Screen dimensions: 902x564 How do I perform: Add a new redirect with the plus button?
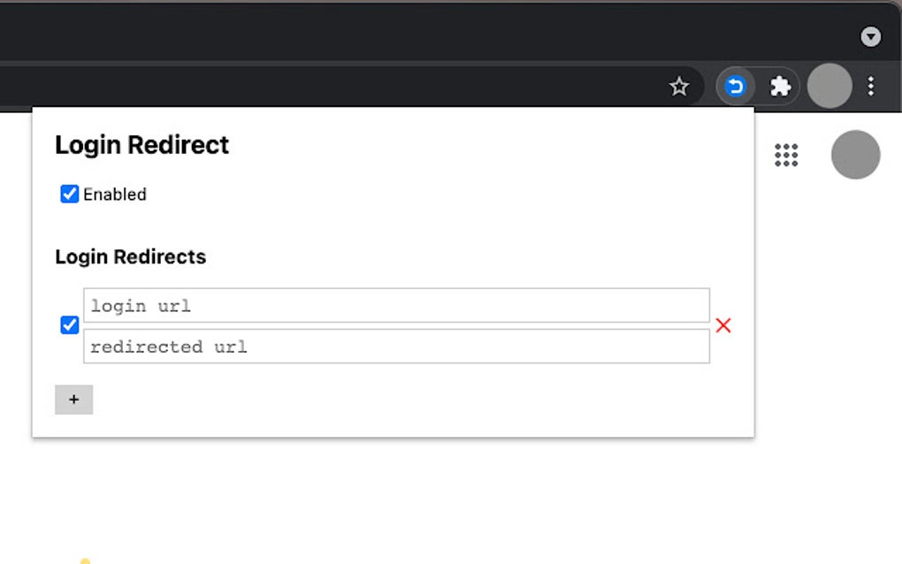pos(73,400)
